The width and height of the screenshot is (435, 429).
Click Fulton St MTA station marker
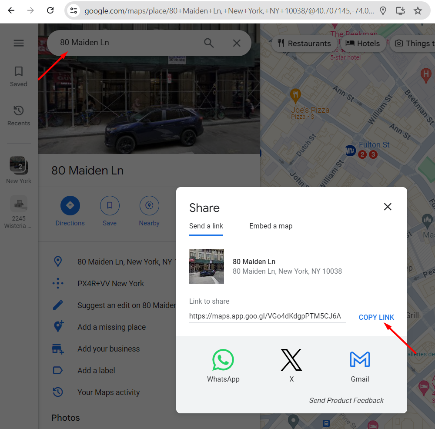[350, 151]
